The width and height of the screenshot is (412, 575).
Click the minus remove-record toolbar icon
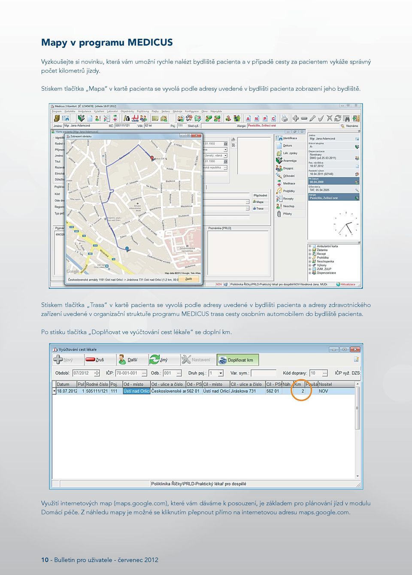(304, 118)
